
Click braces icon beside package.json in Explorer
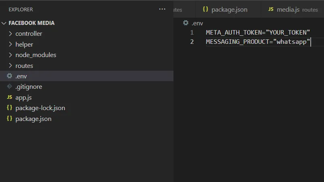click(10, 119)
